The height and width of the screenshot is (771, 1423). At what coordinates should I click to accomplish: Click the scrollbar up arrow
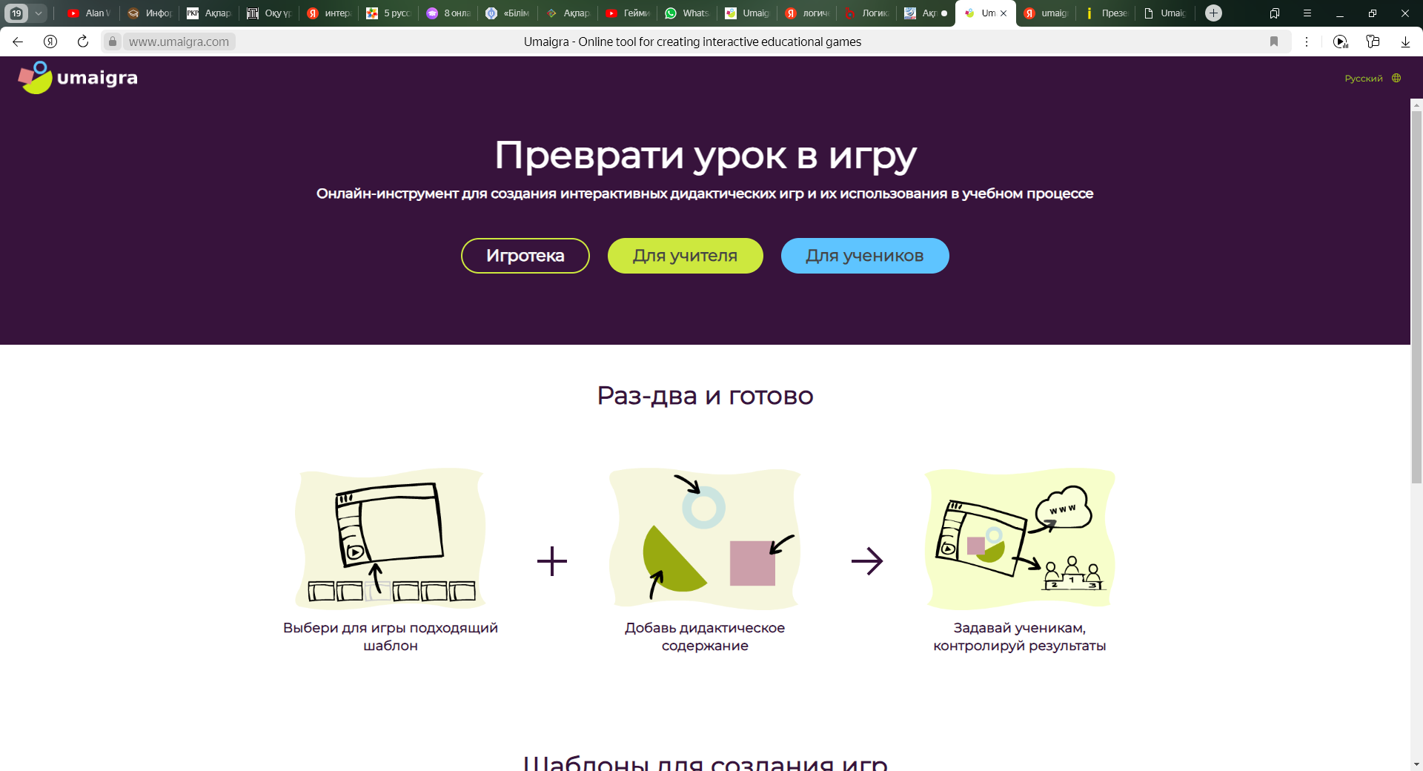(x=1416, y=105)
